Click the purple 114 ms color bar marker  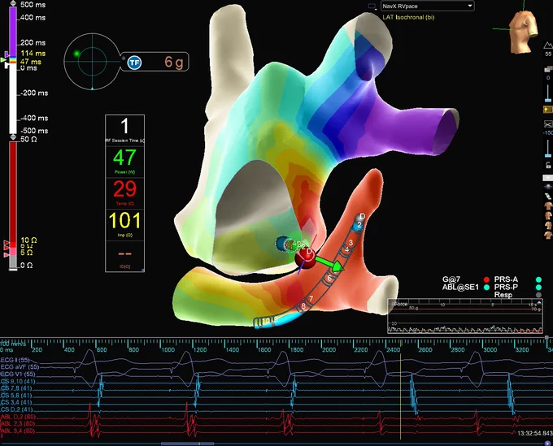point(7,54)
